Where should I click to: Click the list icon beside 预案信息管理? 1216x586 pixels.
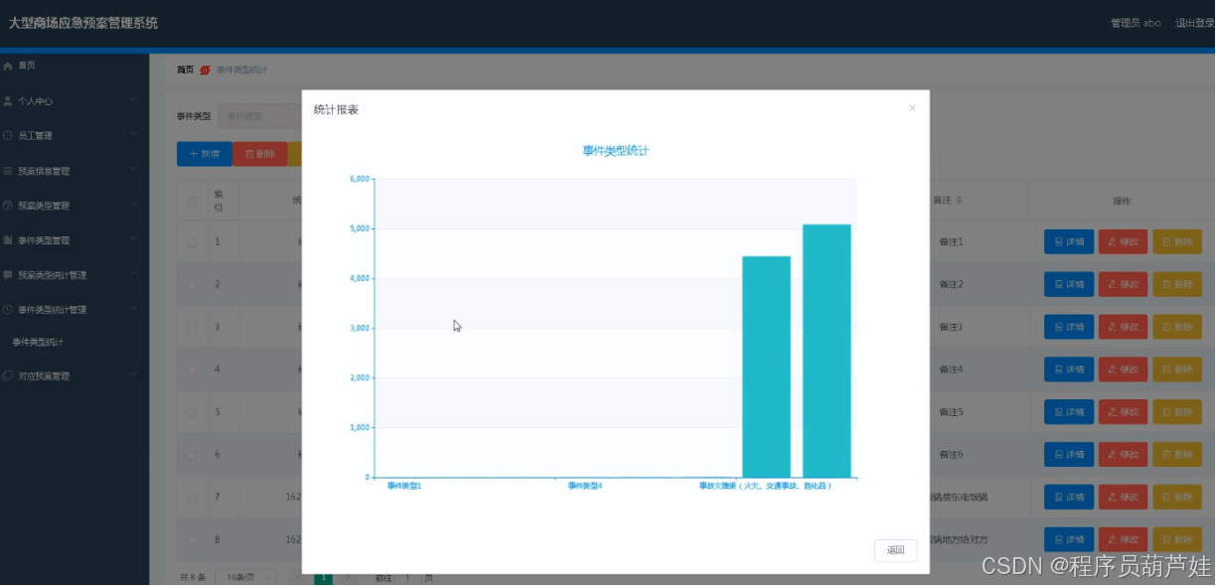(8, 171)
